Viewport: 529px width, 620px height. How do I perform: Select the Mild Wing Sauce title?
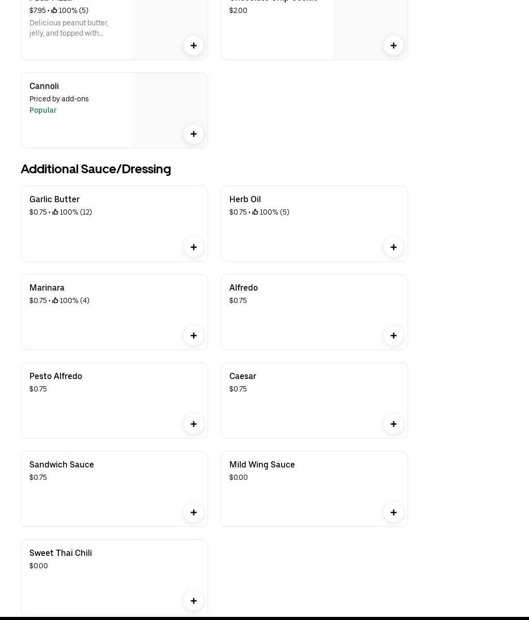tap(262, 465)
